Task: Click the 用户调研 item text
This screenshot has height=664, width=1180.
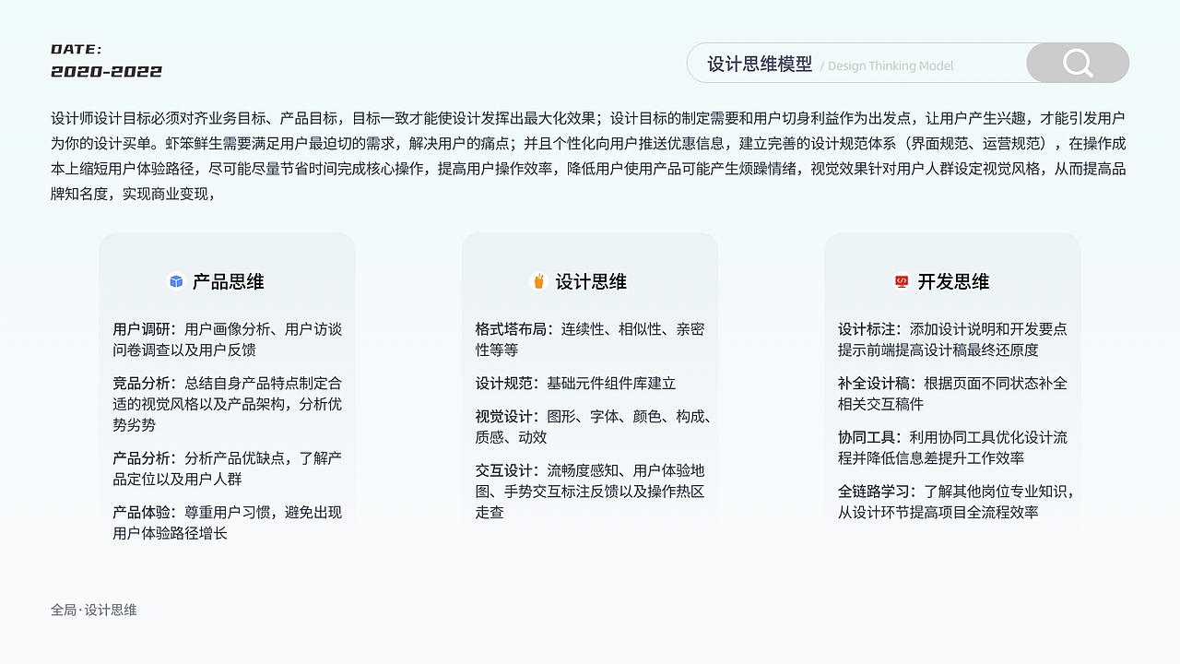Action: pos(228,339)
